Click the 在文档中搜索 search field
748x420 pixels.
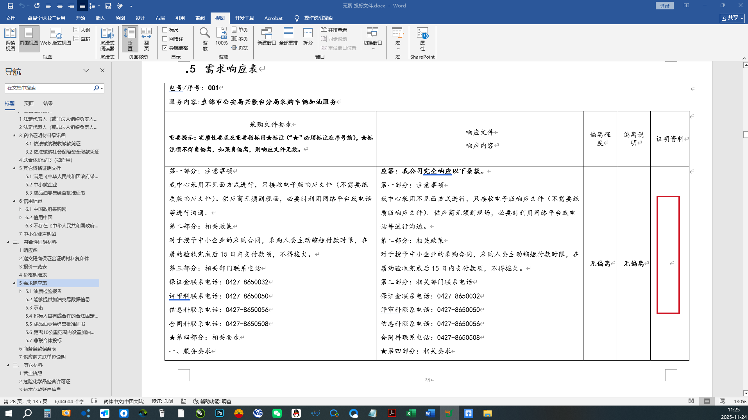click(x=49, y=88)
